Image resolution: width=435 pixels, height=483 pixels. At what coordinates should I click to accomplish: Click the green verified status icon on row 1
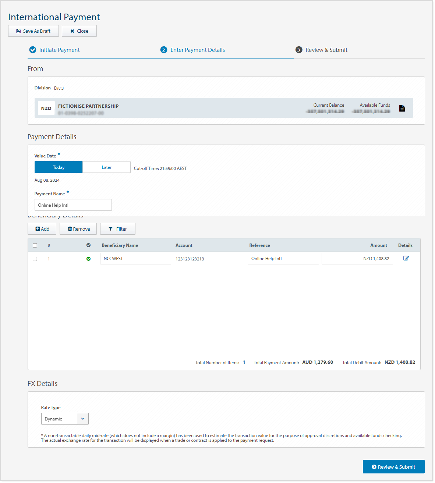coord(88,259)
